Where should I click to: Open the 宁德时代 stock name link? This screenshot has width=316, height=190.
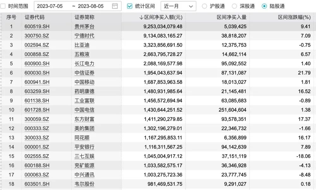click(84, 36)
